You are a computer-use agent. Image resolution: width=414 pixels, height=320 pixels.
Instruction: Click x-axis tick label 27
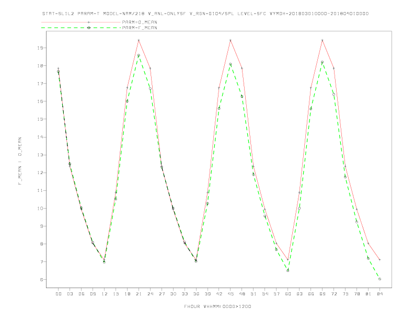point(162,294)
